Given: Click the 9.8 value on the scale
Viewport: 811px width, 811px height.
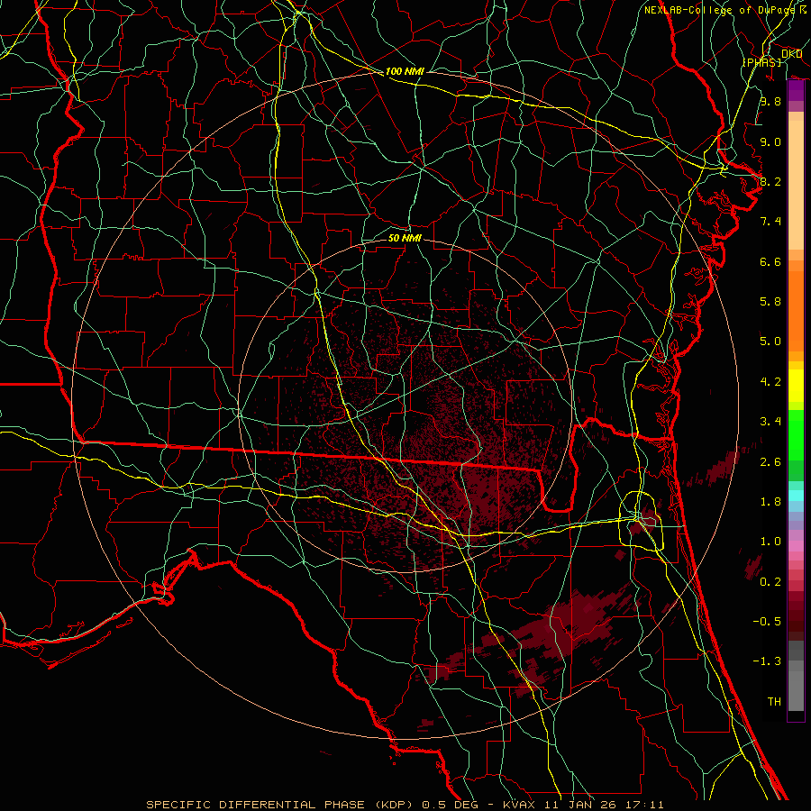Looking at the screenshot, I should pos(770,101).
